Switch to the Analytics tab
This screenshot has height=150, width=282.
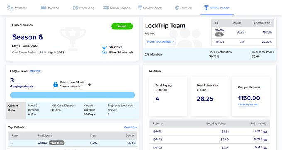pyautogui.click(x=184, y=7)
